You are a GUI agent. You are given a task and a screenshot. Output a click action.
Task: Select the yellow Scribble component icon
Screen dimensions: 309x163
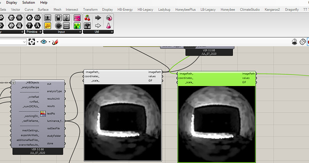pos(47,25)
